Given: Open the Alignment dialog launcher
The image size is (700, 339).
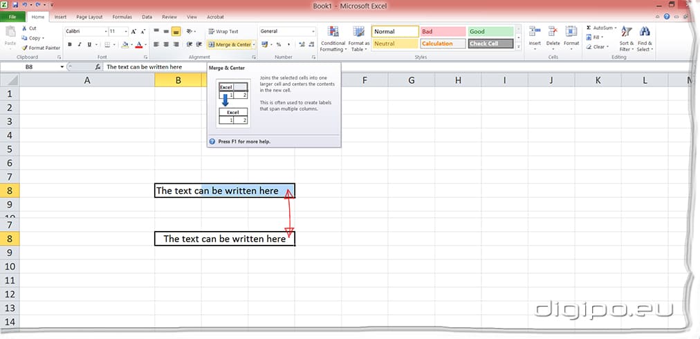Looking at the screenshot, I should click(x=254, y=57).
